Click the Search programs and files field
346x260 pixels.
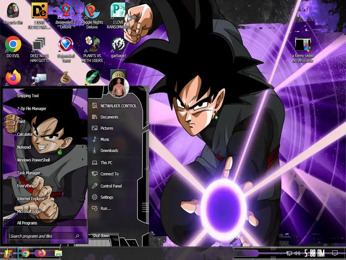click(45, 236)
